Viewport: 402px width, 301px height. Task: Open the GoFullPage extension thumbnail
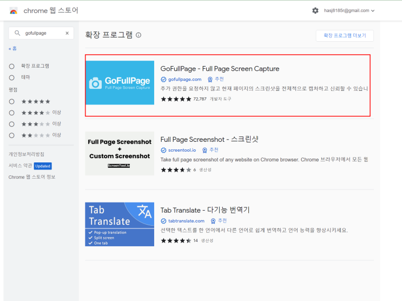[x=120, y=83]
